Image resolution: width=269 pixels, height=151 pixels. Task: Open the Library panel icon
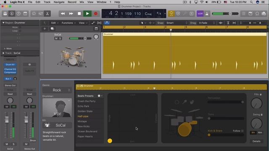(x=5, y=13)
